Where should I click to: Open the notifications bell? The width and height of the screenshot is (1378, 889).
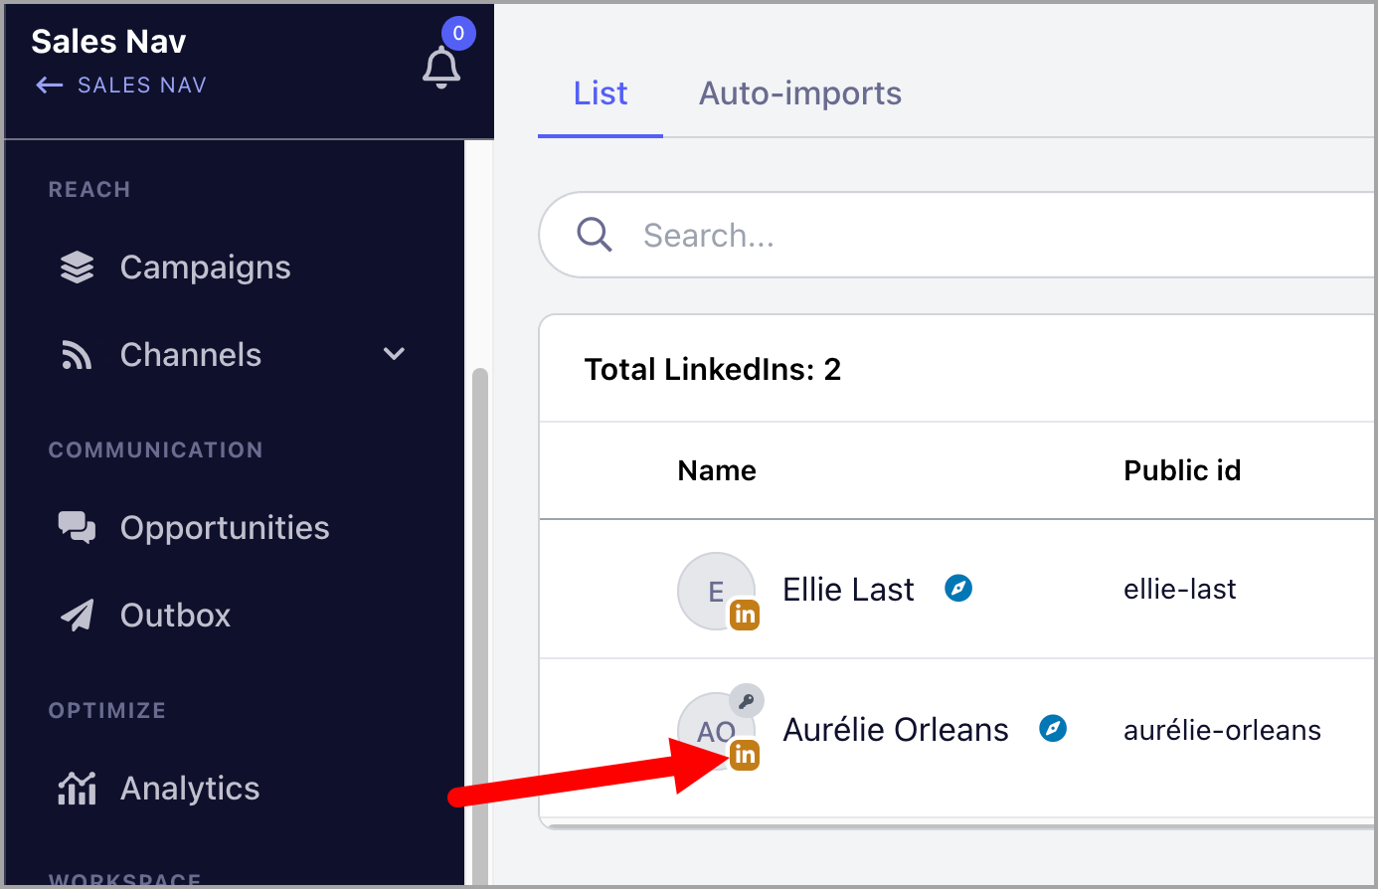click(x=441, y=68)
